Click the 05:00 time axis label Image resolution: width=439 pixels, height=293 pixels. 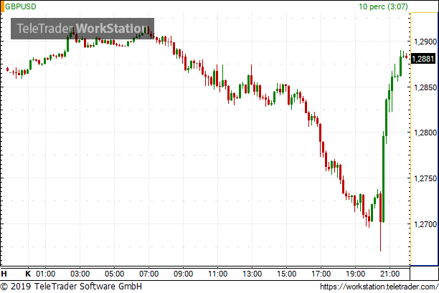(x=114, y=274)
